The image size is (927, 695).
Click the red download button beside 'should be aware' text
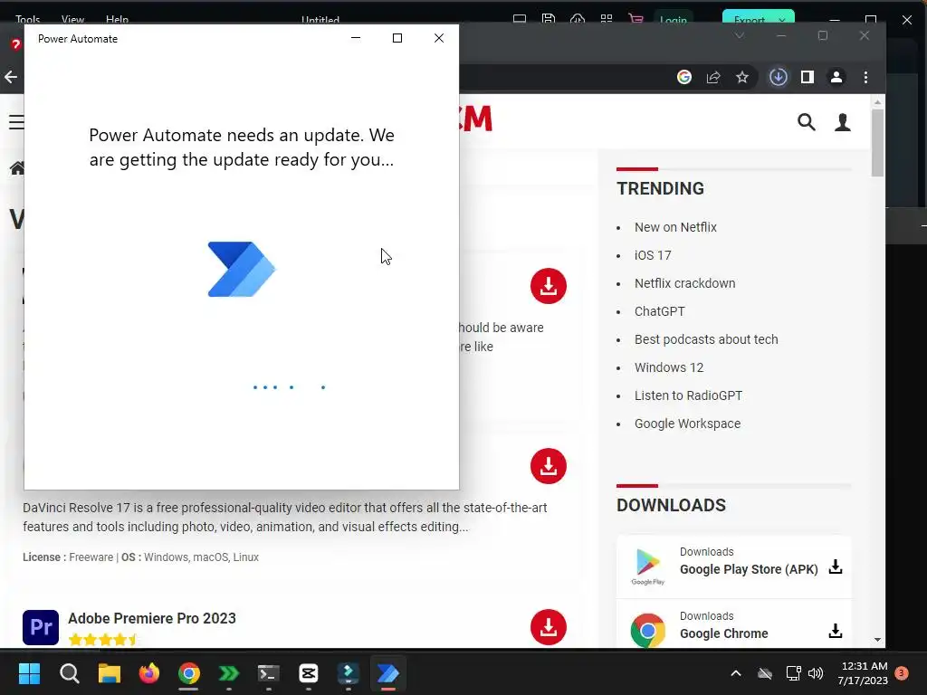[548, 286]
